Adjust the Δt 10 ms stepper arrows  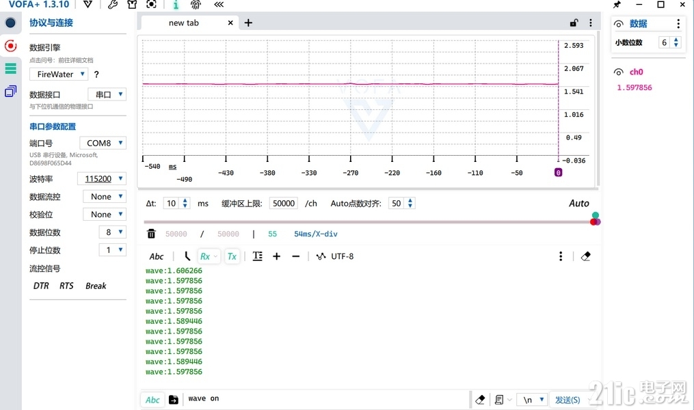[185, 204]
